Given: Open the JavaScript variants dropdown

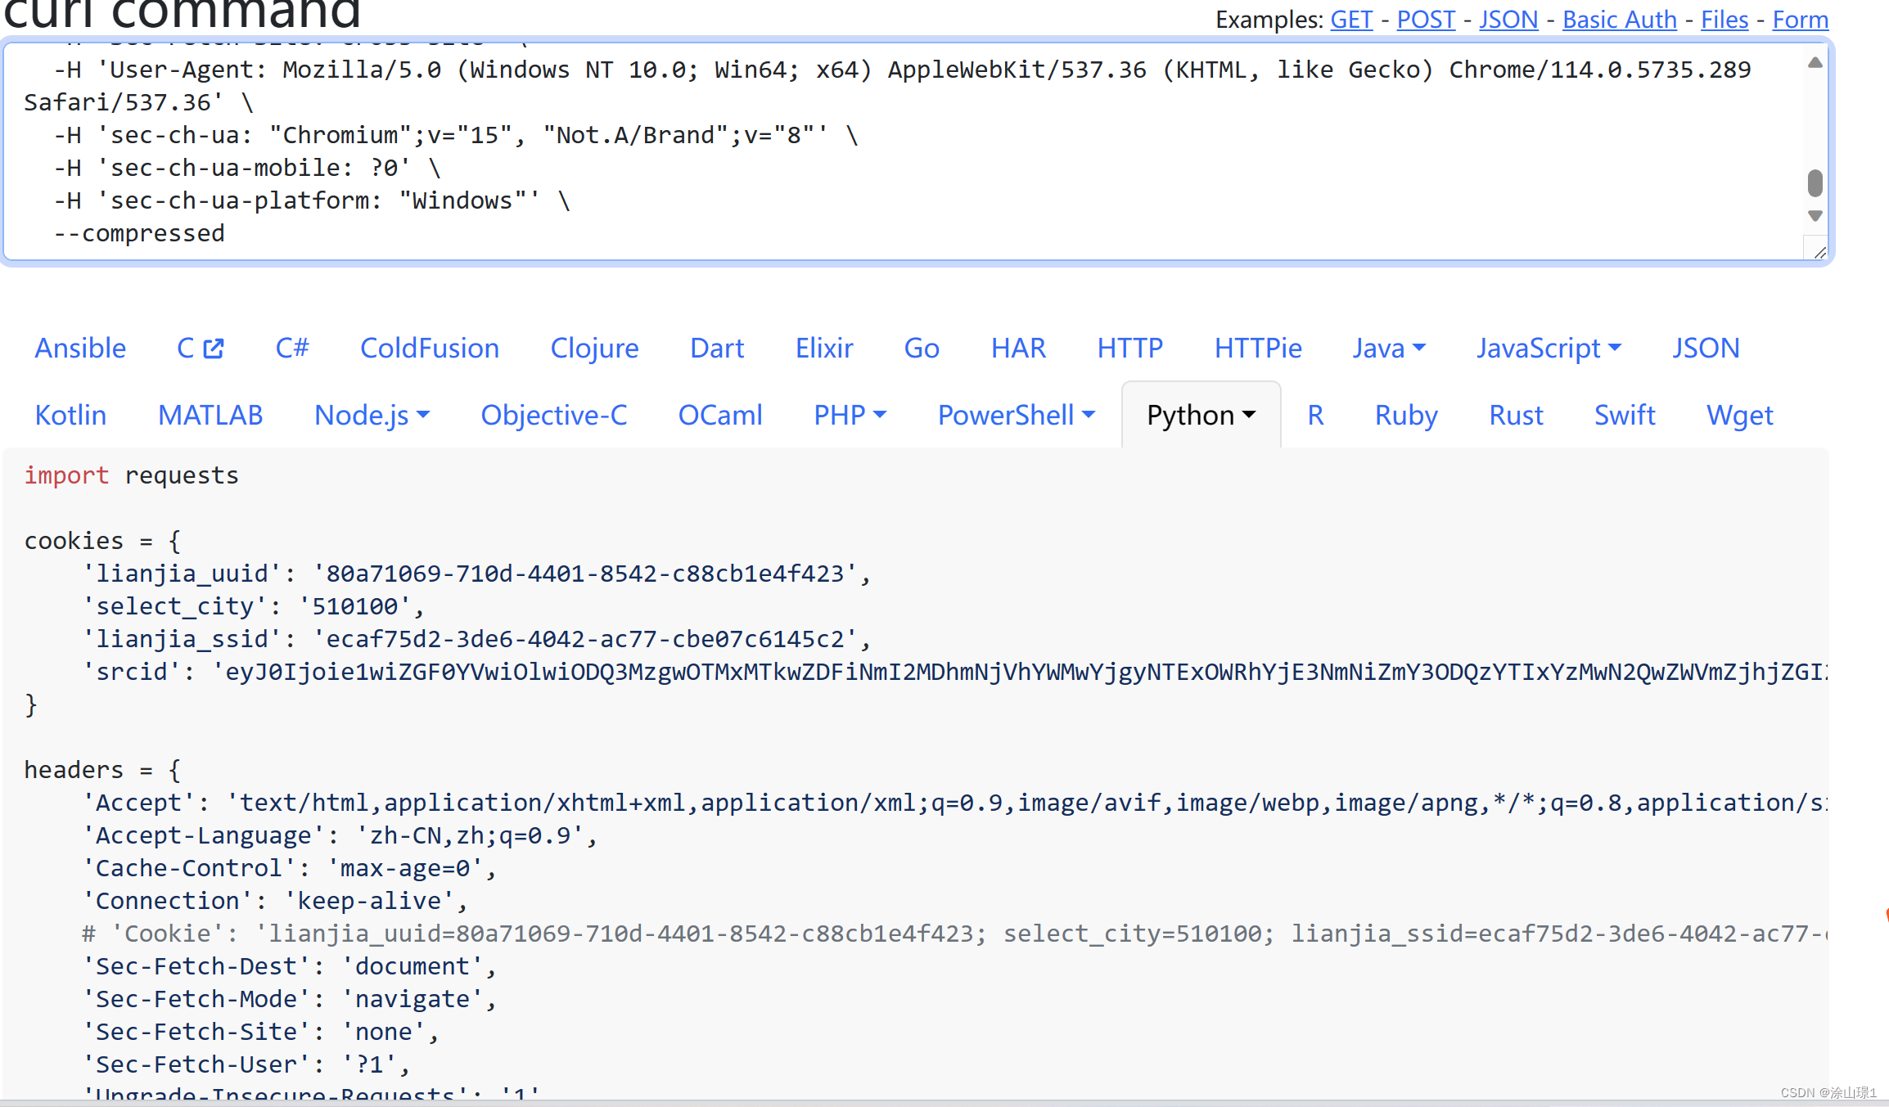Looking at the screenshot, I should click(1549, 348).
